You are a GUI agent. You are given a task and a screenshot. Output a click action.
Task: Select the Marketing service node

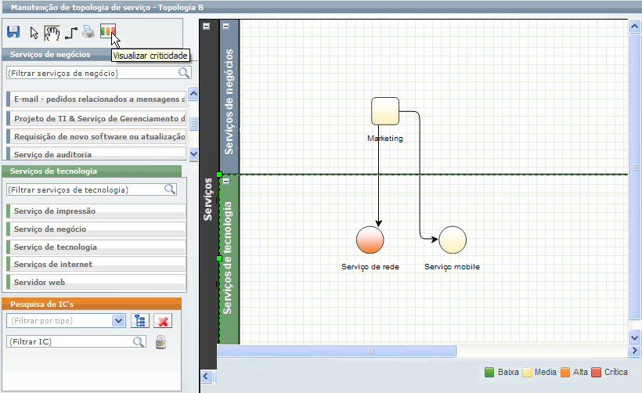pyautogui.click(x=385, y=111)
